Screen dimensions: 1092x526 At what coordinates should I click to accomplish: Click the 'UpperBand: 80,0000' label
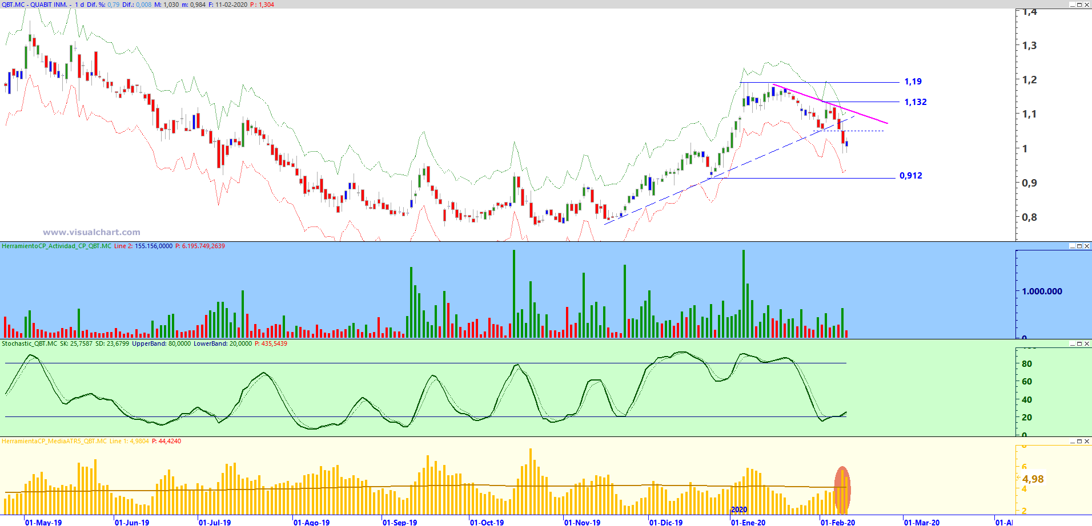[x=162, y=343]
